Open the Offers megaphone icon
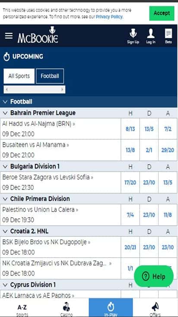 click(x=155, y=307)
